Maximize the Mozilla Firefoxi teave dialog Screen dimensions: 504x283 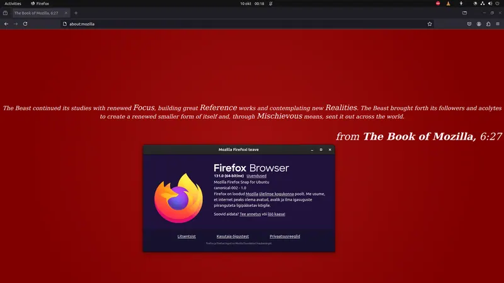321,150
